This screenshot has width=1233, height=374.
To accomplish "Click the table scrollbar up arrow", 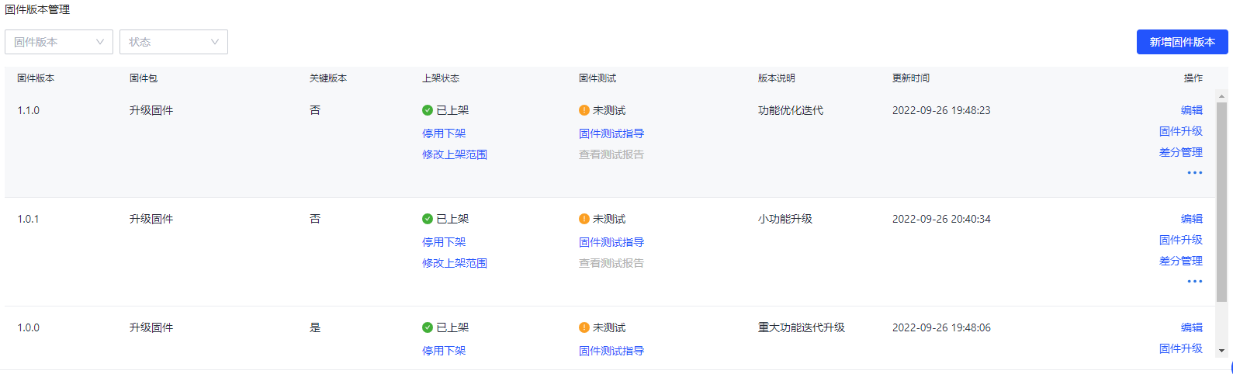I will (1221, 96).
